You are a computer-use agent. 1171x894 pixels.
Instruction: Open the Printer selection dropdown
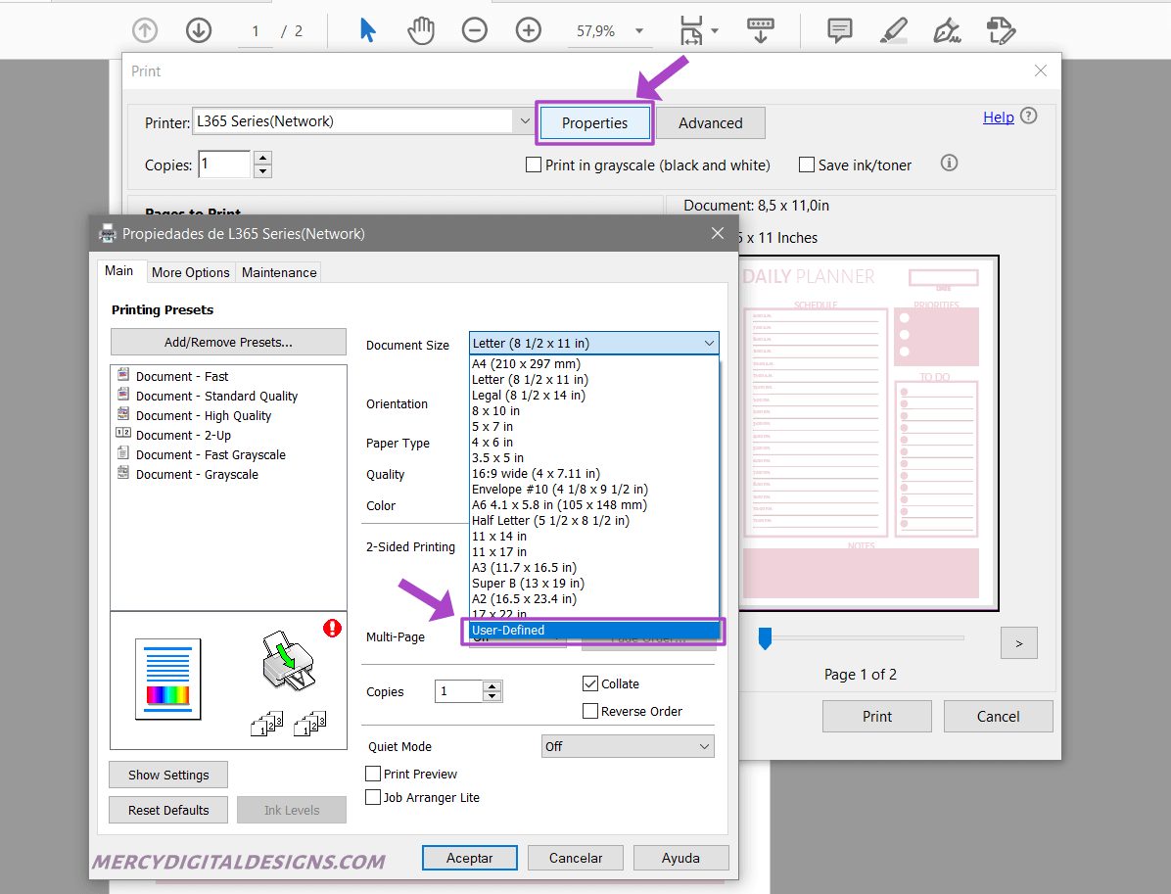pyautogui.click(x=524, y=121)
